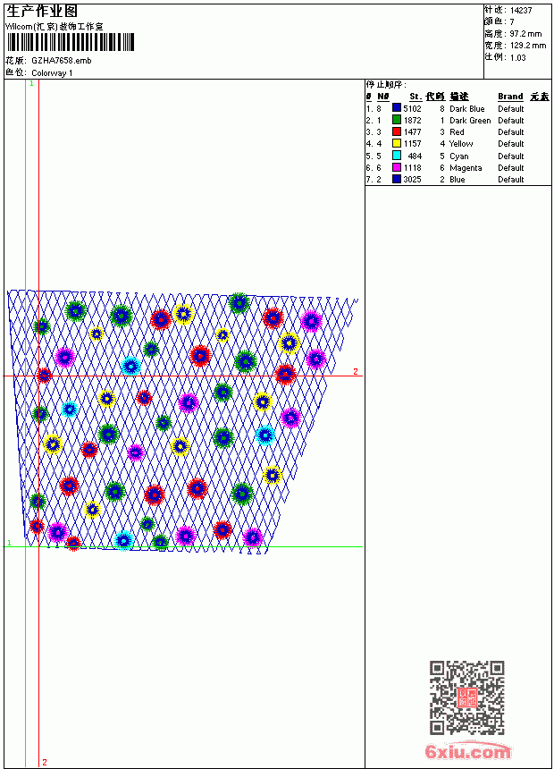The height and width of the screenshot is (769, 554).
Task: Click the stitch count value 14237
Action: point(521,11)
